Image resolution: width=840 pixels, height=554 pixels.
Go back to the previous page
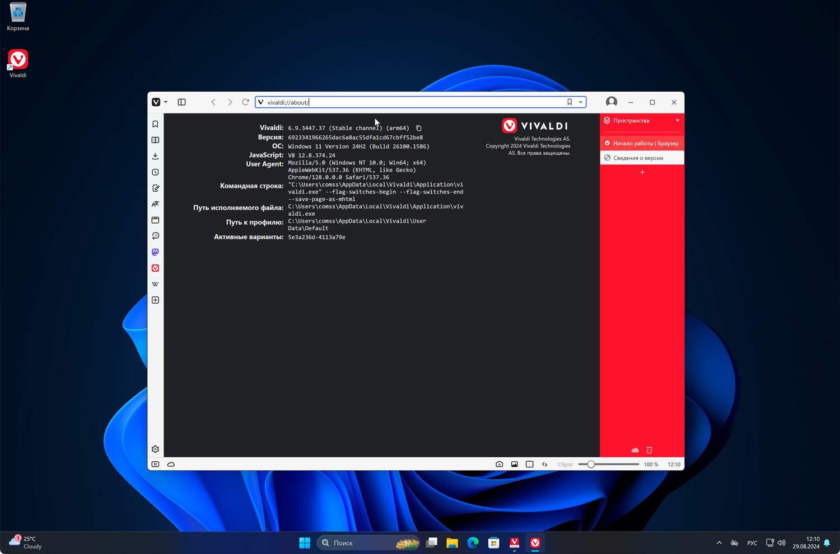[x=213, y=102]
